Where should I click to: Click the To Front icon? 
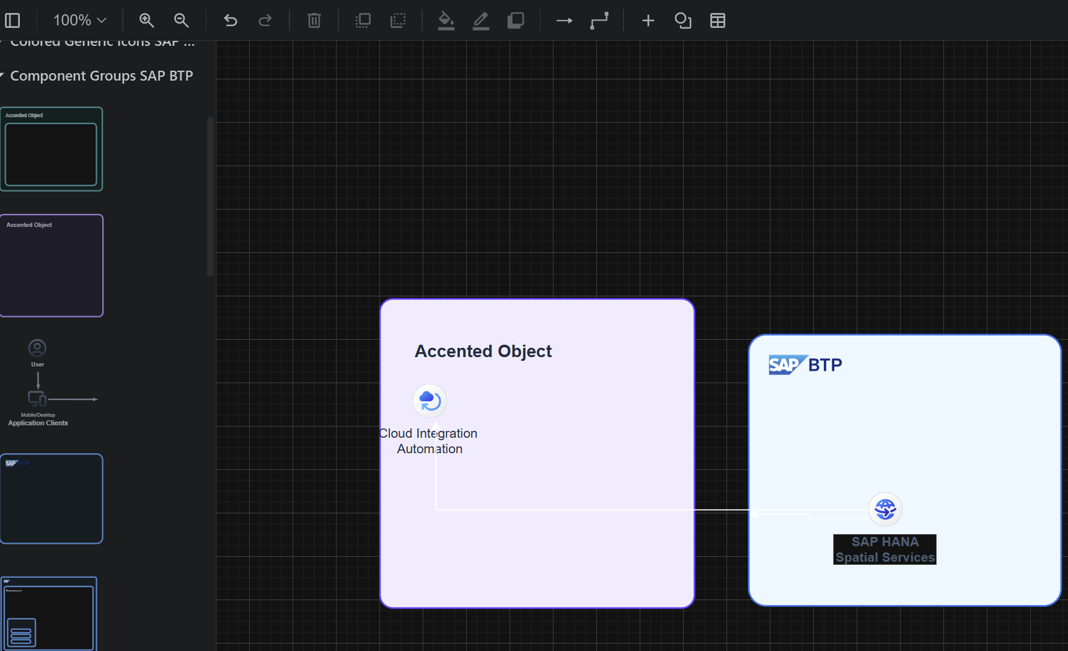point(363,20)
